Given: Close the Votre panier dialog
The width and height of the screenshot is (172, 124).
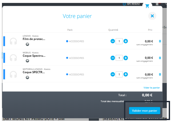Looking at the screenshot, I should point(152,16).
